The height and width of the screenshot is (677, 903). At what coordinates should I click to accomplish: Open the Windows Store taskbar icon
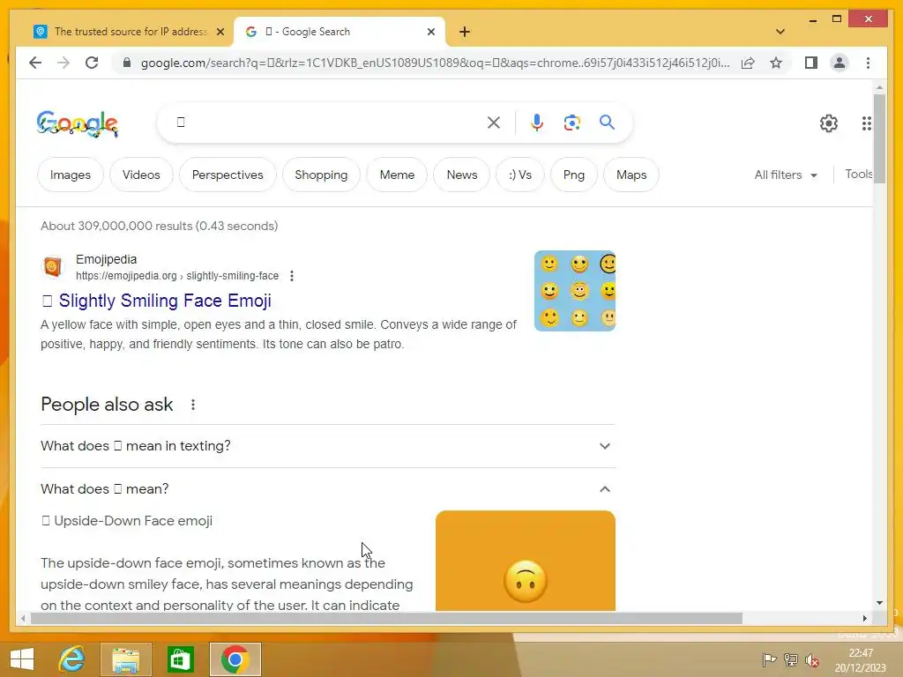(180, 659)
